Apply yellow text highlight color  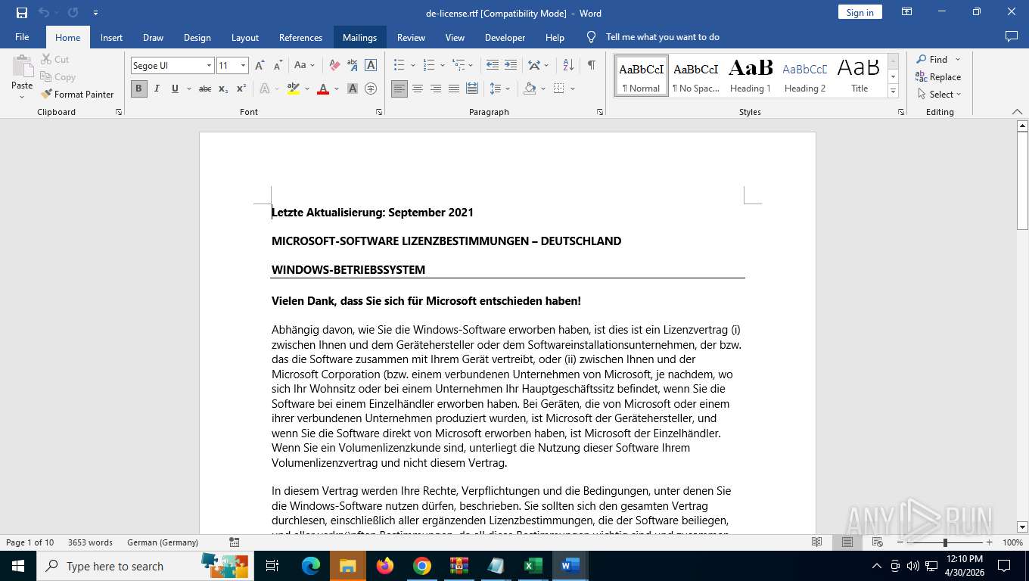[294, 89]
